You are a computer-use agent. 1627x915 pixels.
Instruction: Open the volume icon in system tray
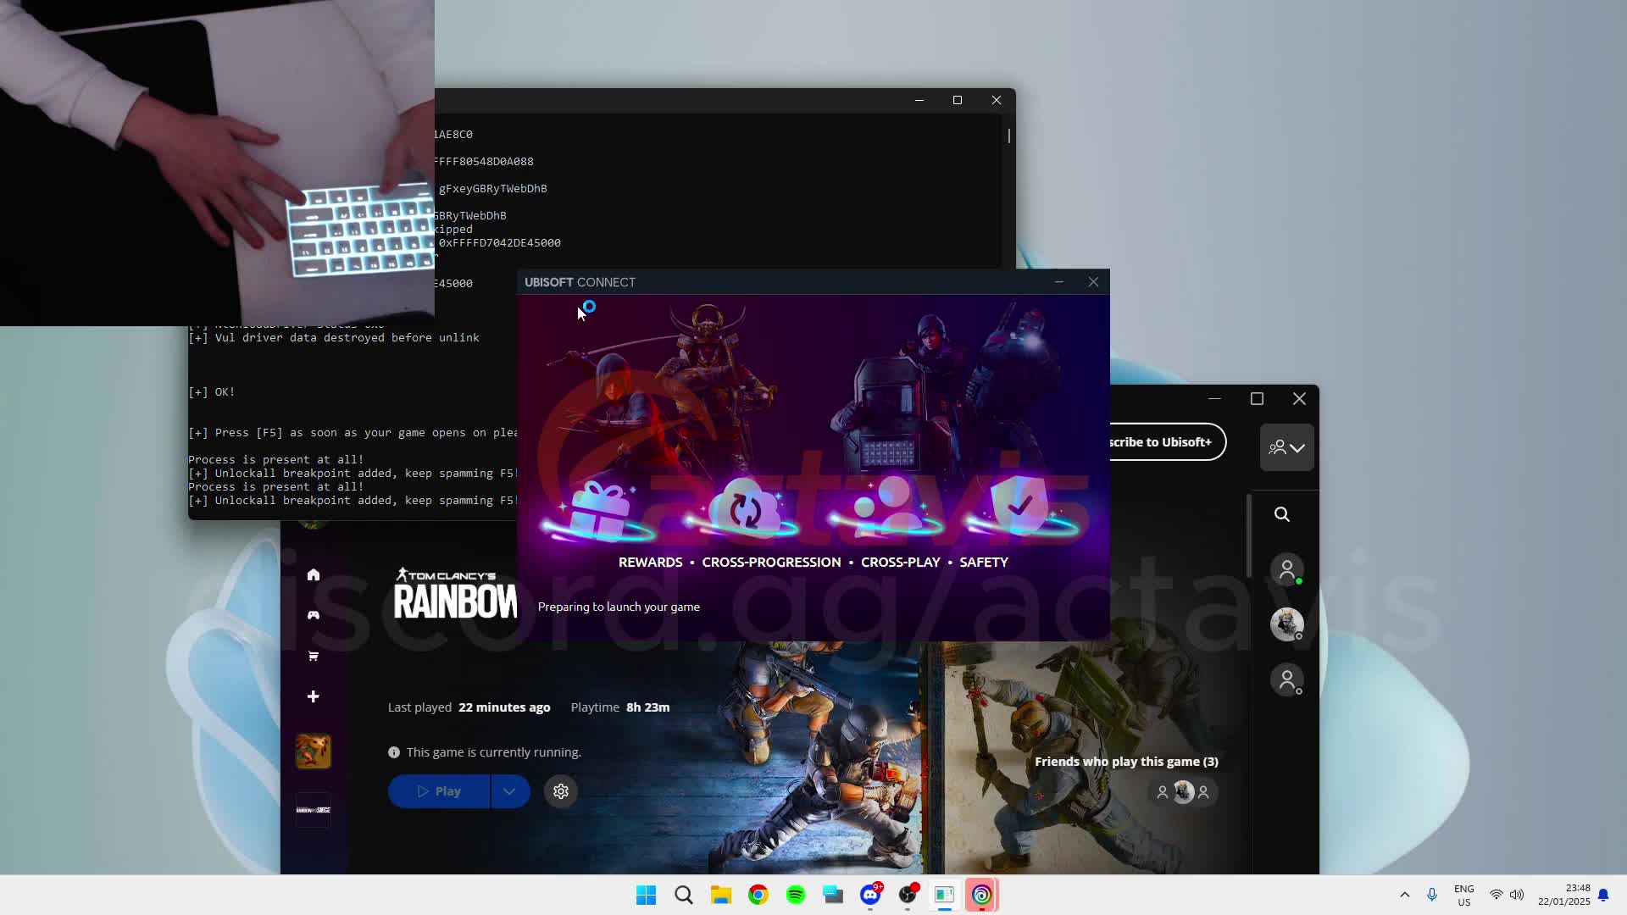point(1516,895)
